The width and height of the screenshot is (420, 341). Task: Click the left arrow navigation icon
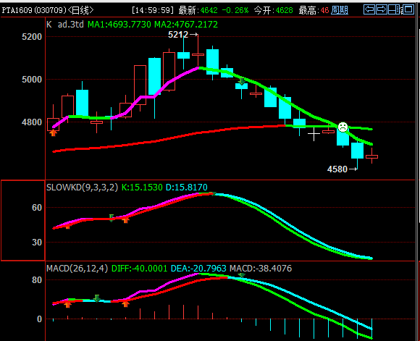[x=369, y=9]
